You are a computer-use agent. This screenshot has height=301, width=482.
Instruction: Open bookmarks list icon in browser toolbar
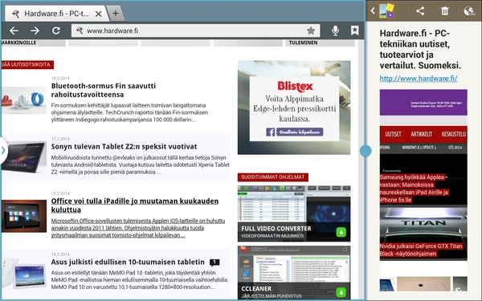[x=355, y=31]
